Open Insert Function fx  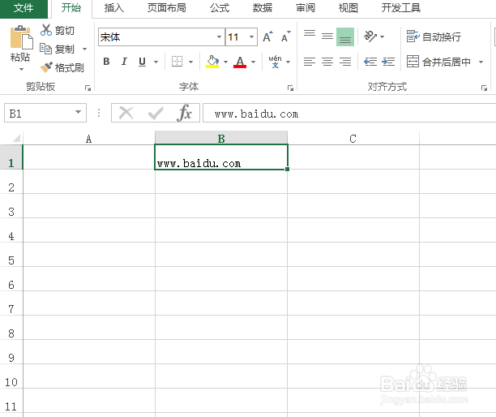185,113
